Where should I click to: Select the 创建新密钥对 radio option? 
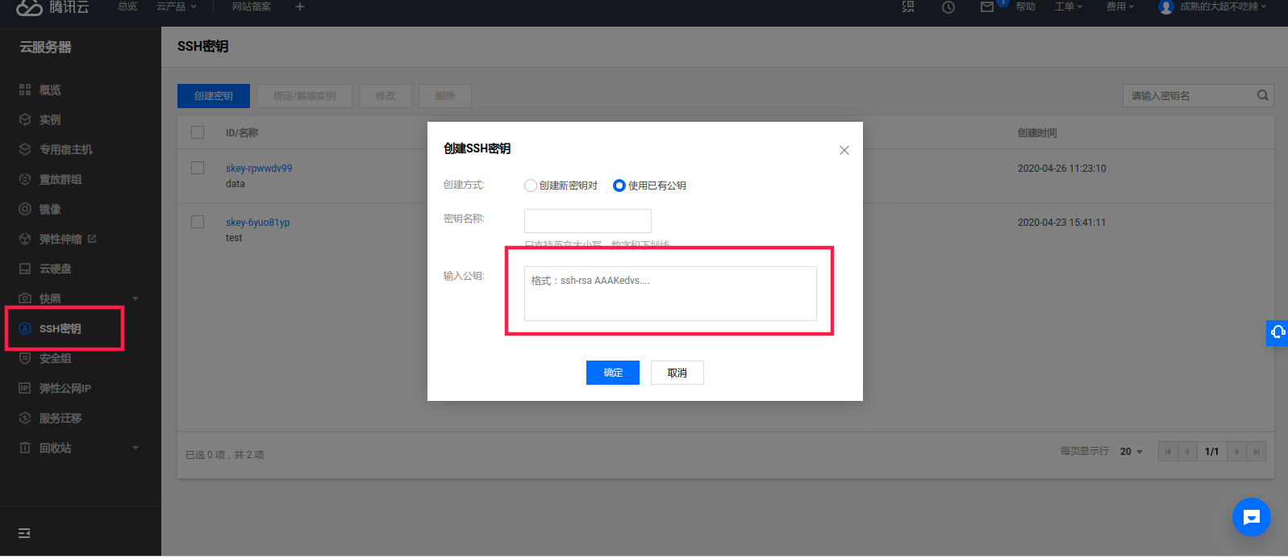coord(531,186)
